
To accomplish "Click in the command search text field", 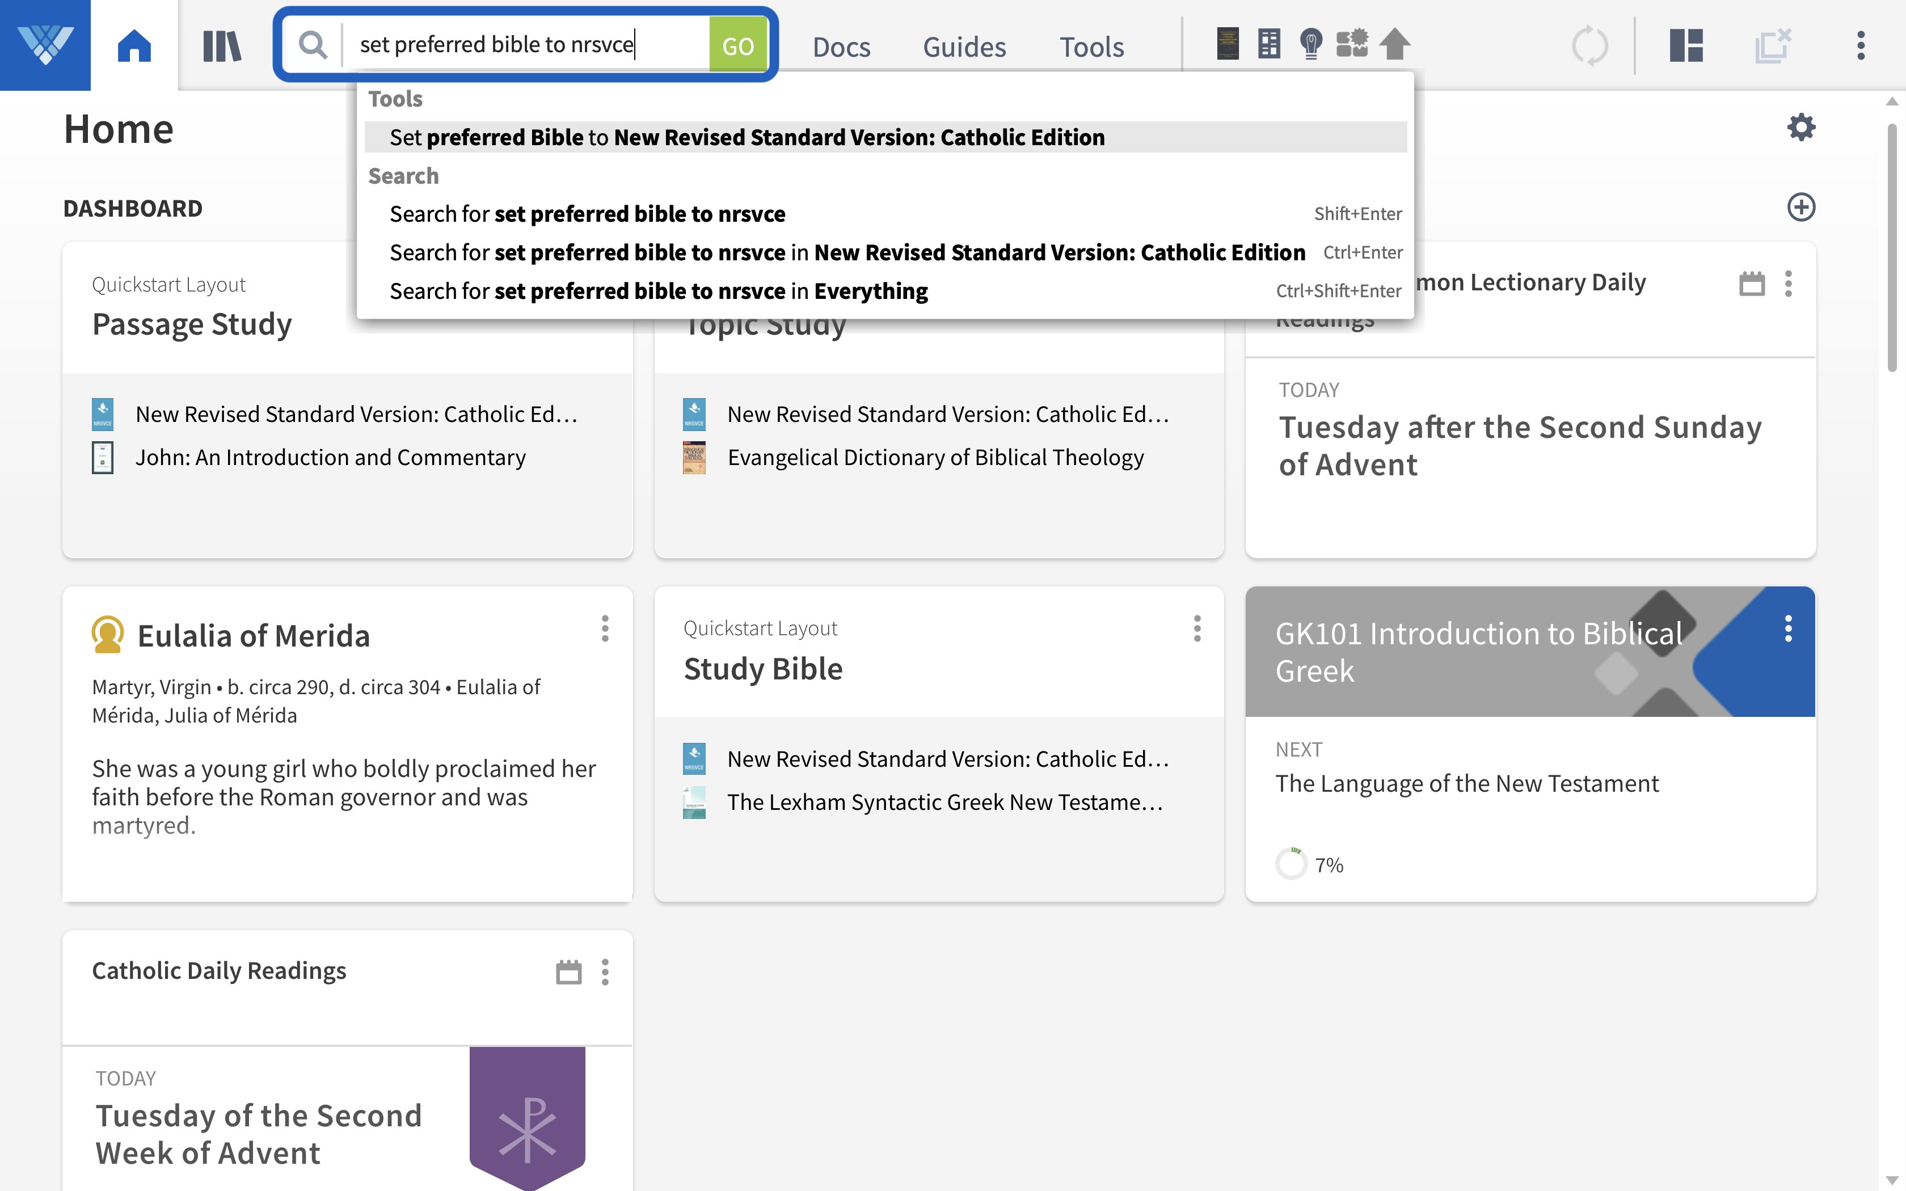I will [x=526, y=45].
